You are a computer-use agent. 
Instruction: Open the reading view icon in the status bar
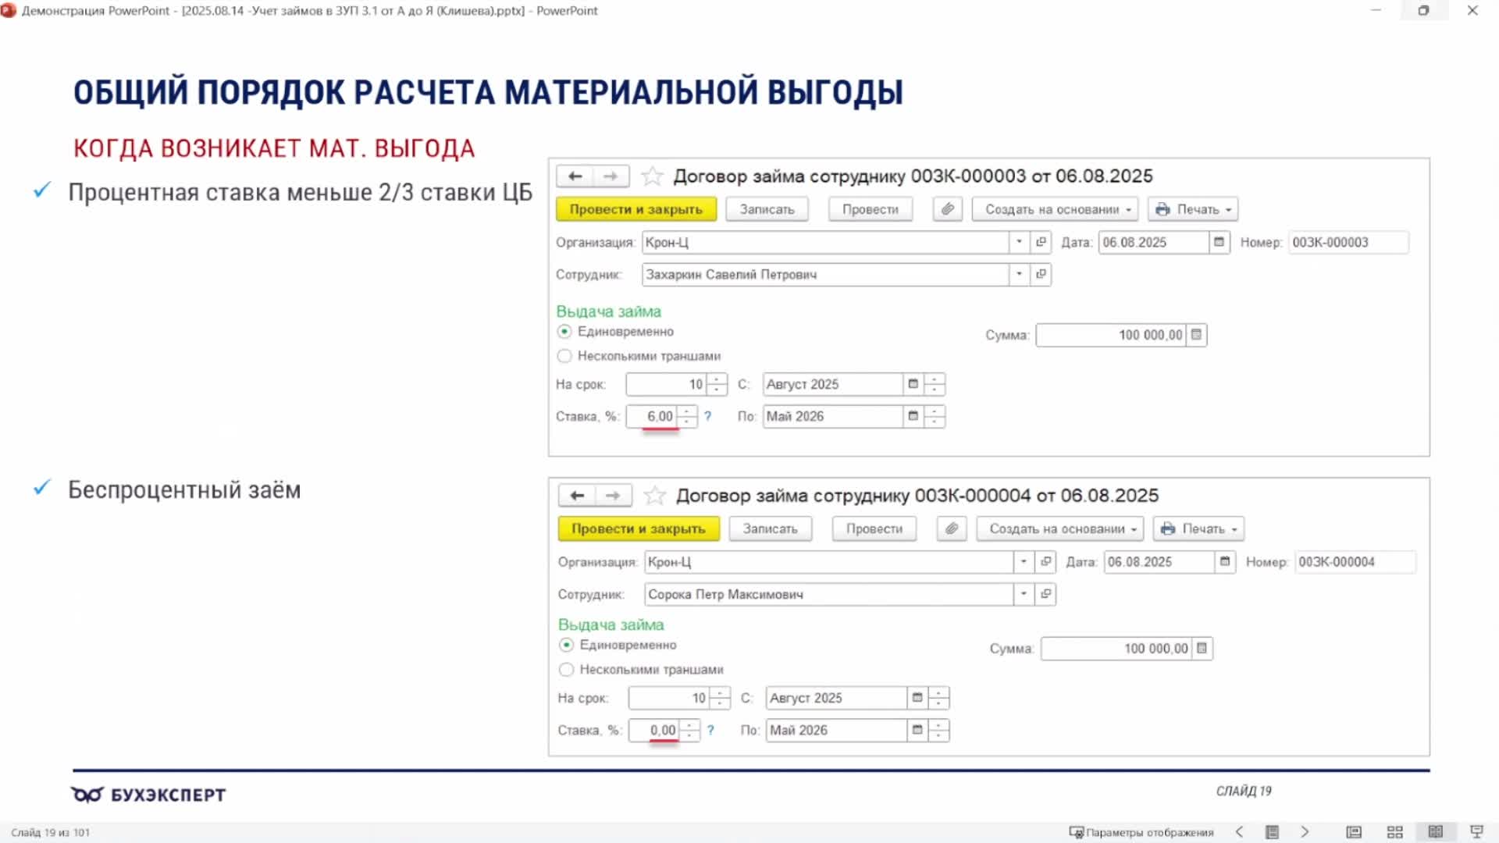pyautogui.click(x=1435, y=832)
